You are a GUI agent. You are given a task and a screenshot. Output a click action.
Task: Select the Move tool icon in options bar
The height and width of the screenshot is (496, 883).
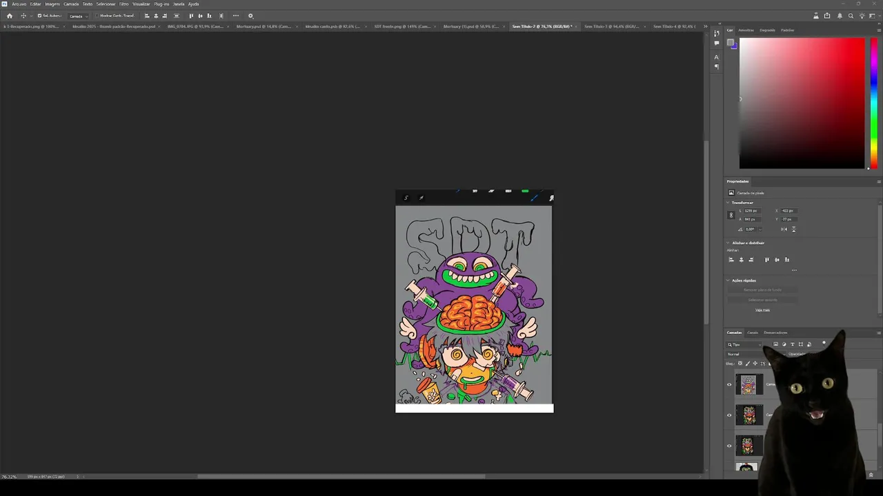23,16
